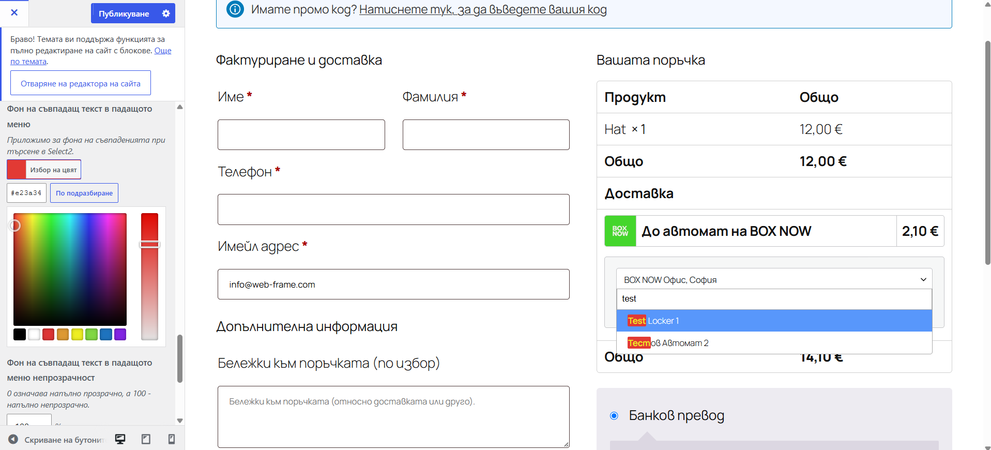This screenshot has width=991, height=450.
Task: Switch to desktop preview icon
Action: [120, 439]
